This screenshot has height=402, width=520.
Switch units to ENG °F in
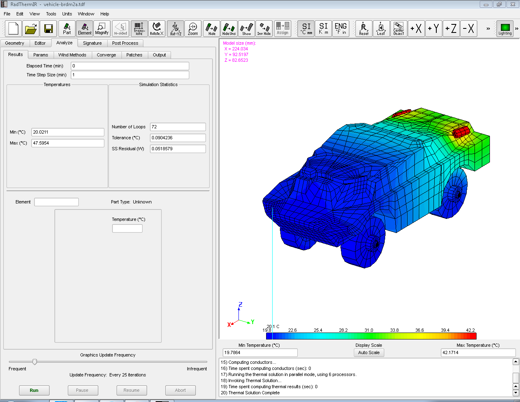click(x=341, y=29)
